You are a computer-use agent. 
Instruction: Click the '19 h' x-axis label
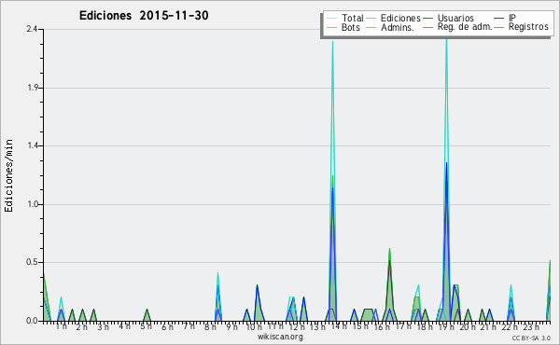tap(446, 327)
